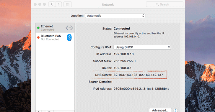The width and height of the screenshot is (215, 112).
Task: Open the Location dropdown set to Automatic
Action: tap(115, 16)
